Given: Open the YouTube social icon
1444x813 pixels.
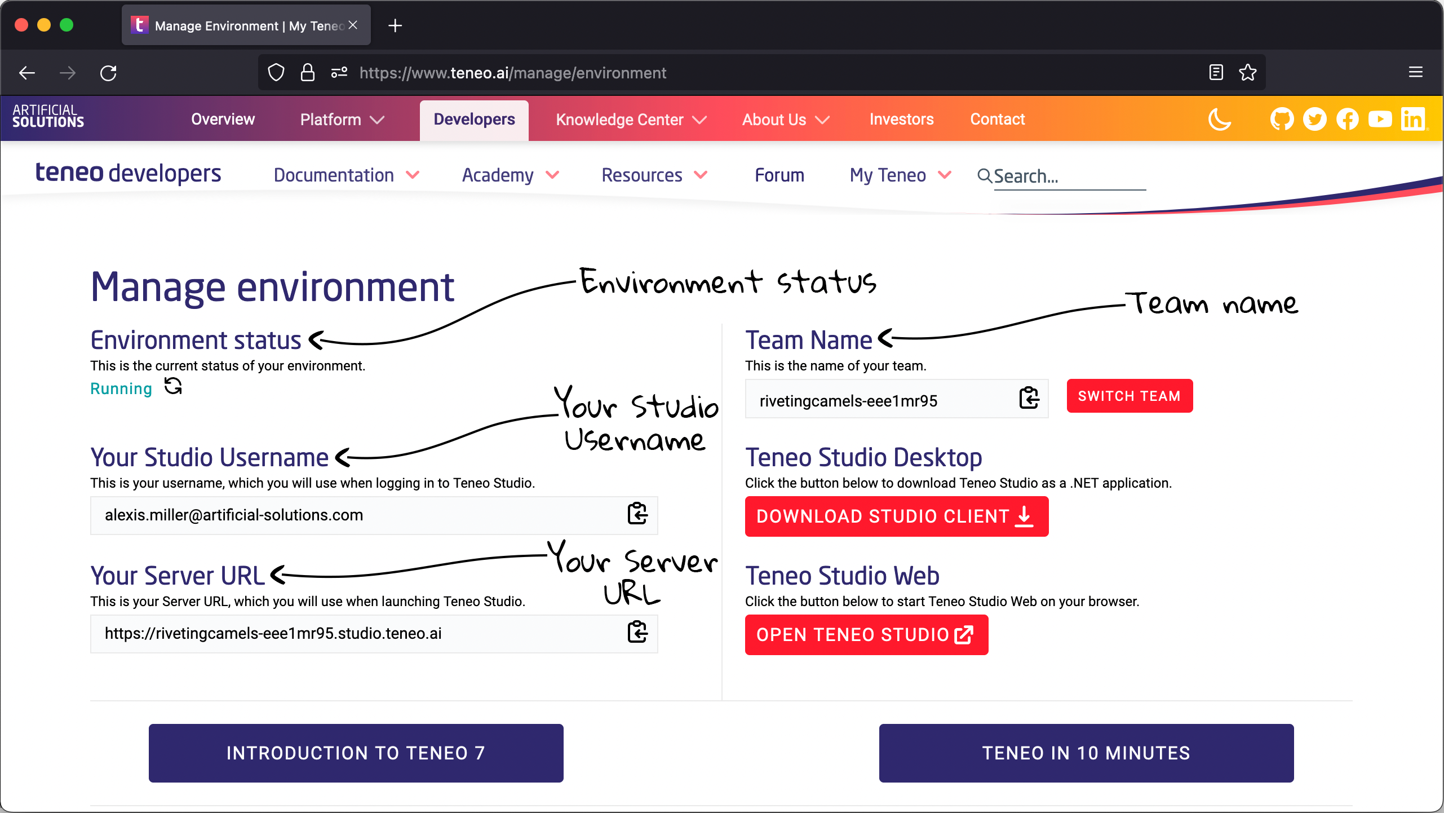Looking at the screenshot, I should pos(1380,120).
